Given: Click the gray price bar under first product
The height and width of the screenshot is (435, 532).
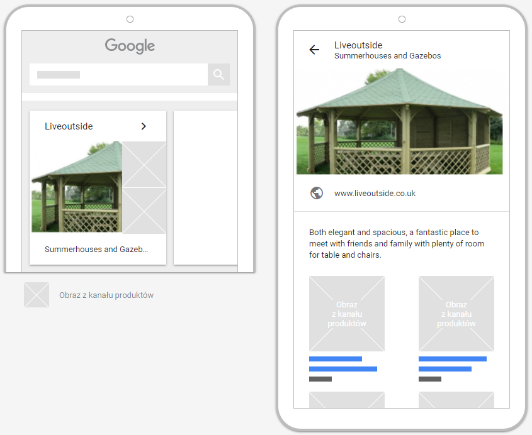Looking at the screenshot, I should coord(320,379).
